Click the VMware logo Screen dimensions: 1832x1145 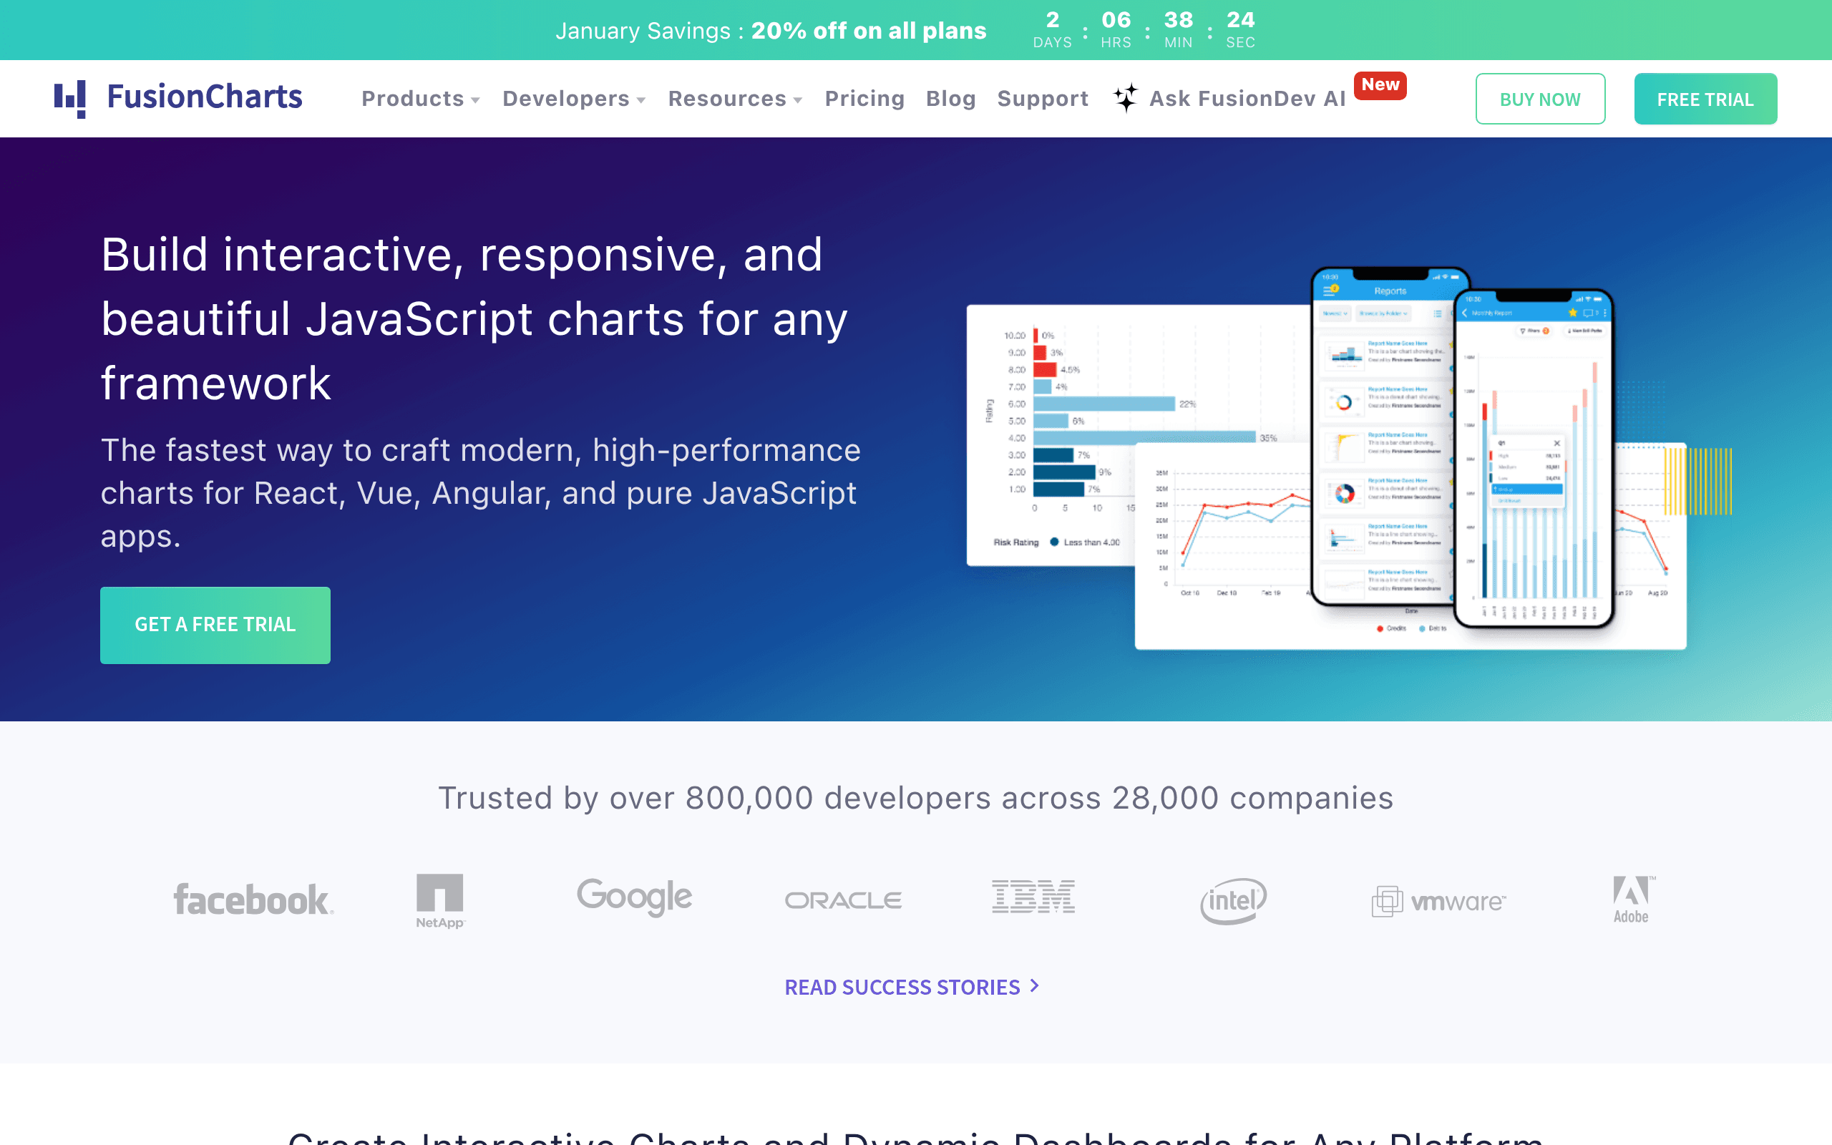point(1438,901)
